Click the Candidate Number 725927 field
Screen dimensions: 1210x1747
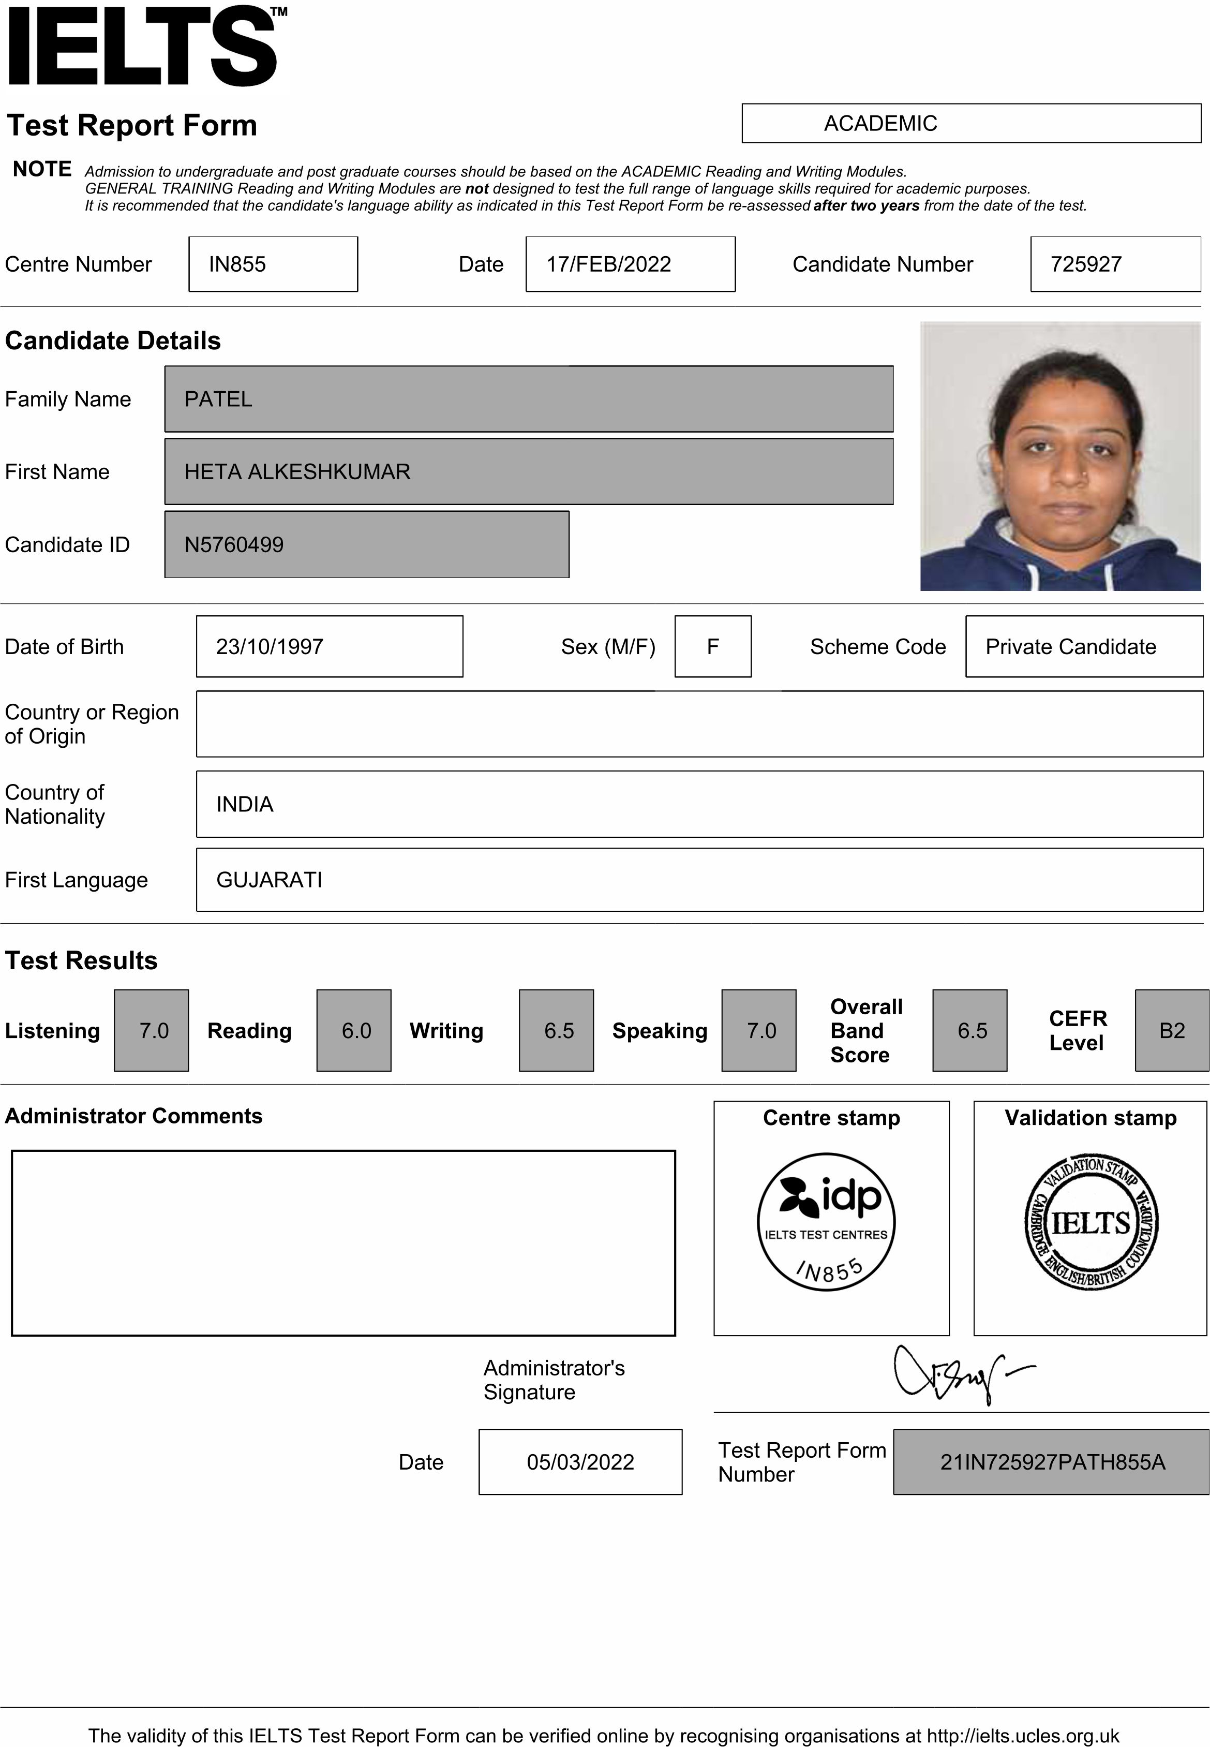pos(1114,264)
